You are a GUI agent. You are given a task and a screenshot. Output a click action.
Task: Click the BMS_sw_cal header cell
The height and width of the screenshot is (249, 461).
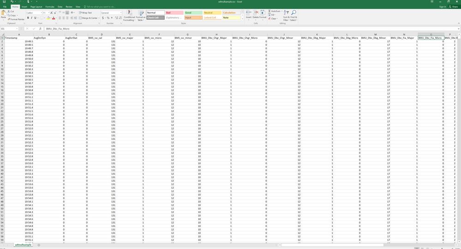(102, 38)
